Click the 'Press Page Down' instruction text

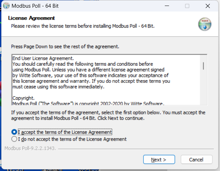pos(65,47)
